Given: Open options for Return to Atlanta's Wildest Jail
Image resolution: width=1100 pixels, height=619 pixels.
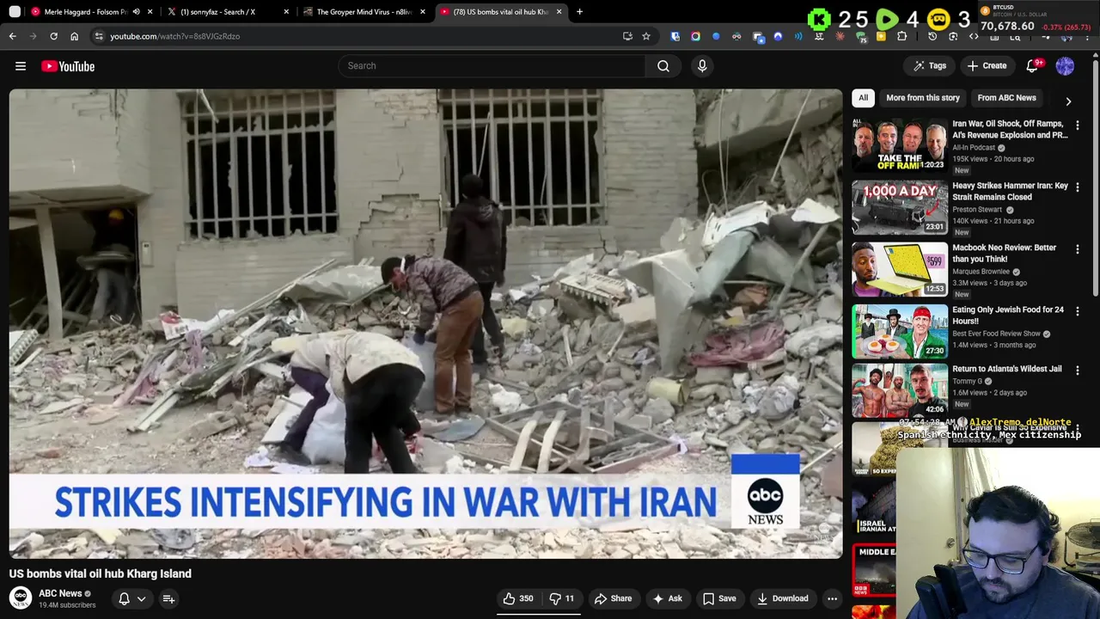Looking at the screenshot, I should coord(1078,371).
